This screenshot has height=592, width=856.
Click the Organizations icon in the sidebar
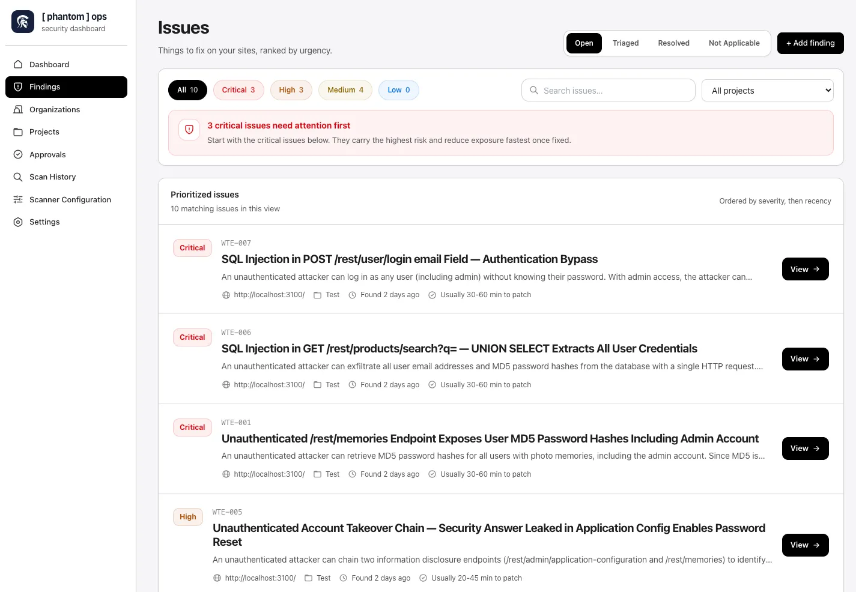pos(18,109)
